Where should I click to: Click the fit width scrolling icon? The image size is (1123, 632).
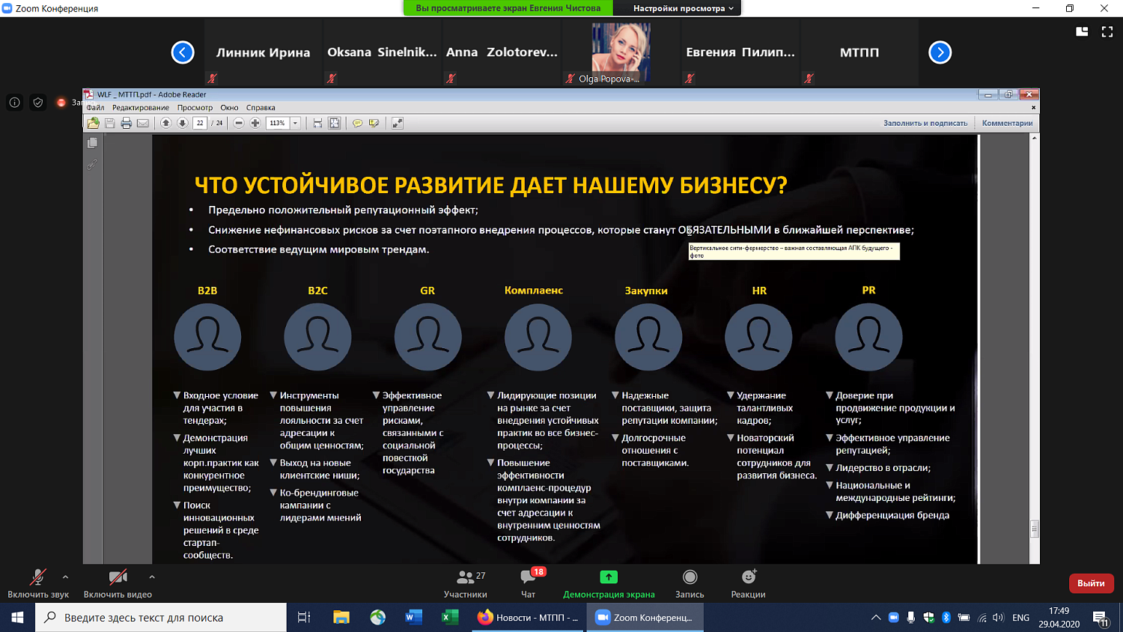(x=317, y=123)
